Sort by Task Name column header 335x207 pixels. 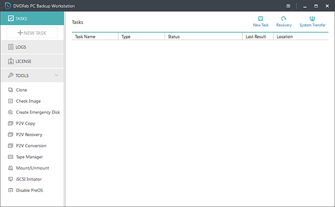(95, 36)
